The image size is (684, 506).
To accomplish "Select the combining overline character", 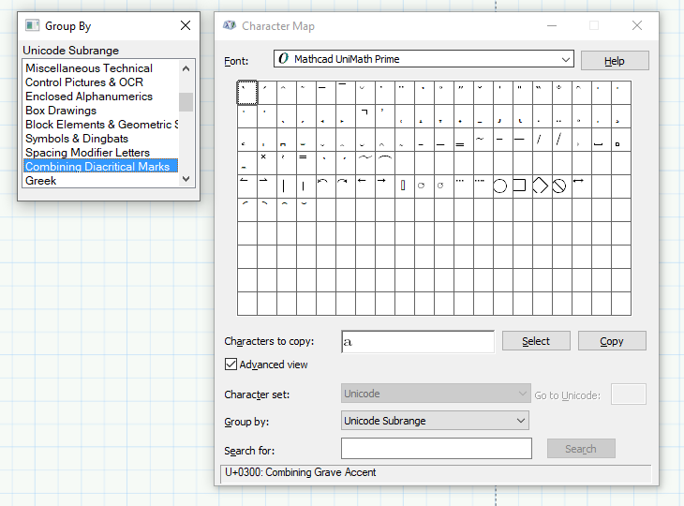I will tap(346, 93).
